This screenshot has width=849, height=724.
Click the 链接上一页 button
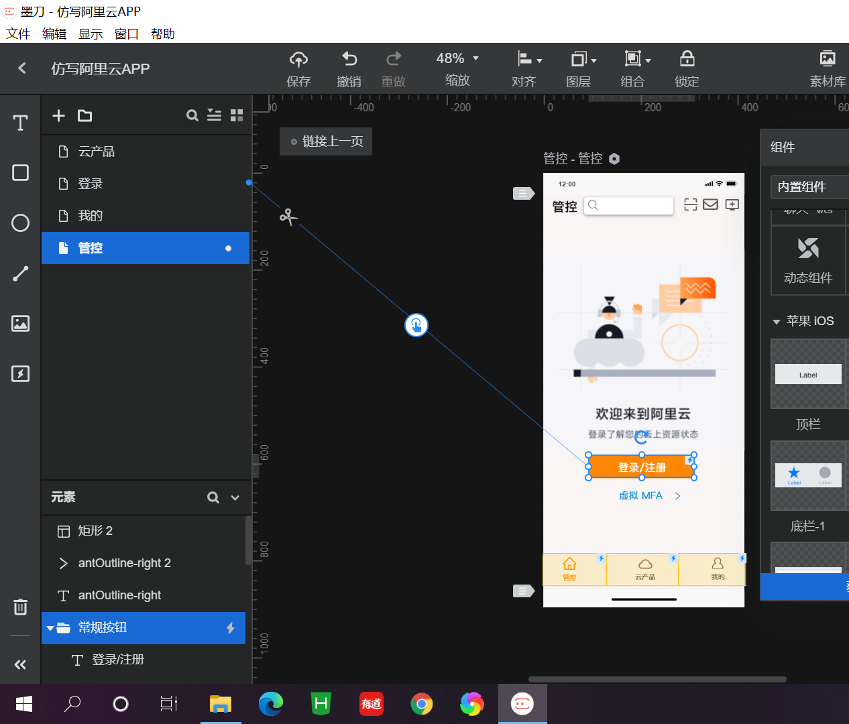pos(326,141)
